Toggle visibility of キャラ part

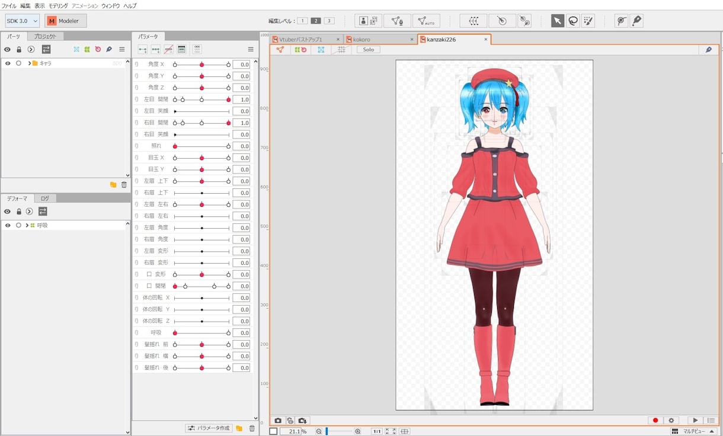point(8,63)
